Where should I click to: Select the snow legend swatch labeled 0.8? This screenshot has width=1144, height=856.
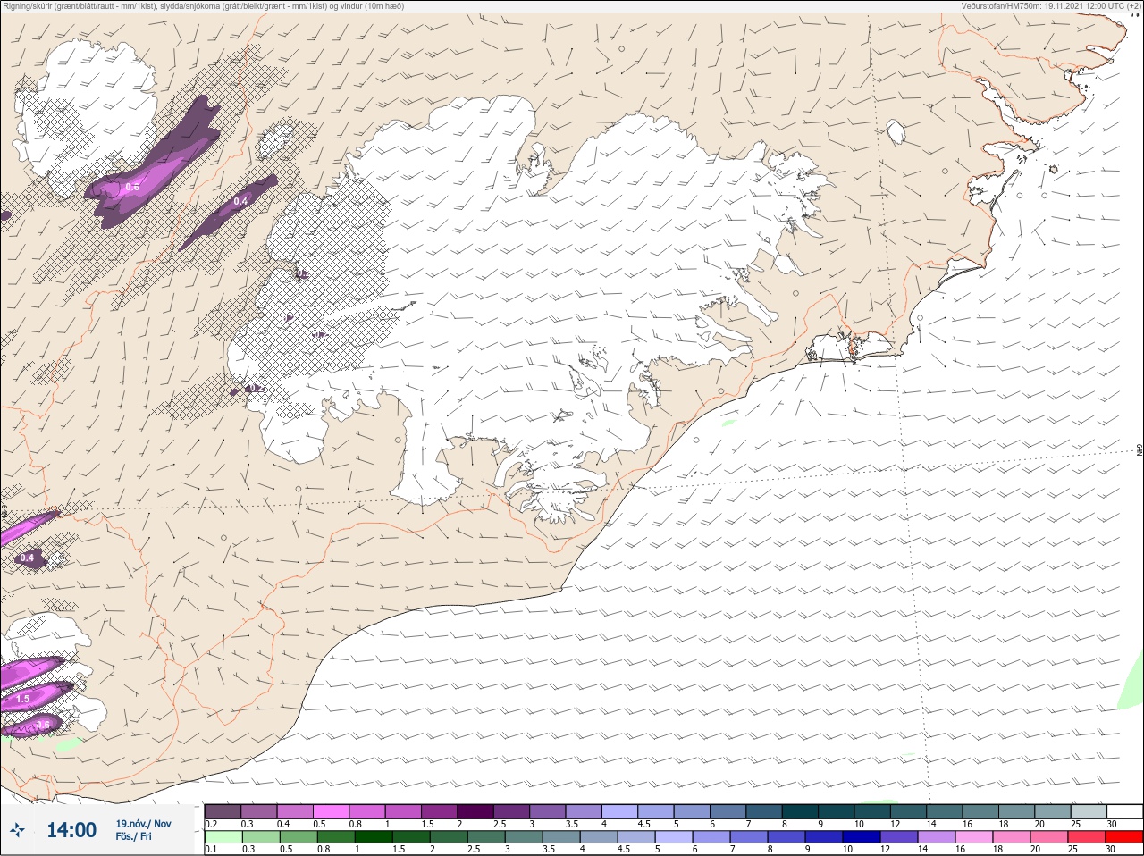click(x=367, y=810)
